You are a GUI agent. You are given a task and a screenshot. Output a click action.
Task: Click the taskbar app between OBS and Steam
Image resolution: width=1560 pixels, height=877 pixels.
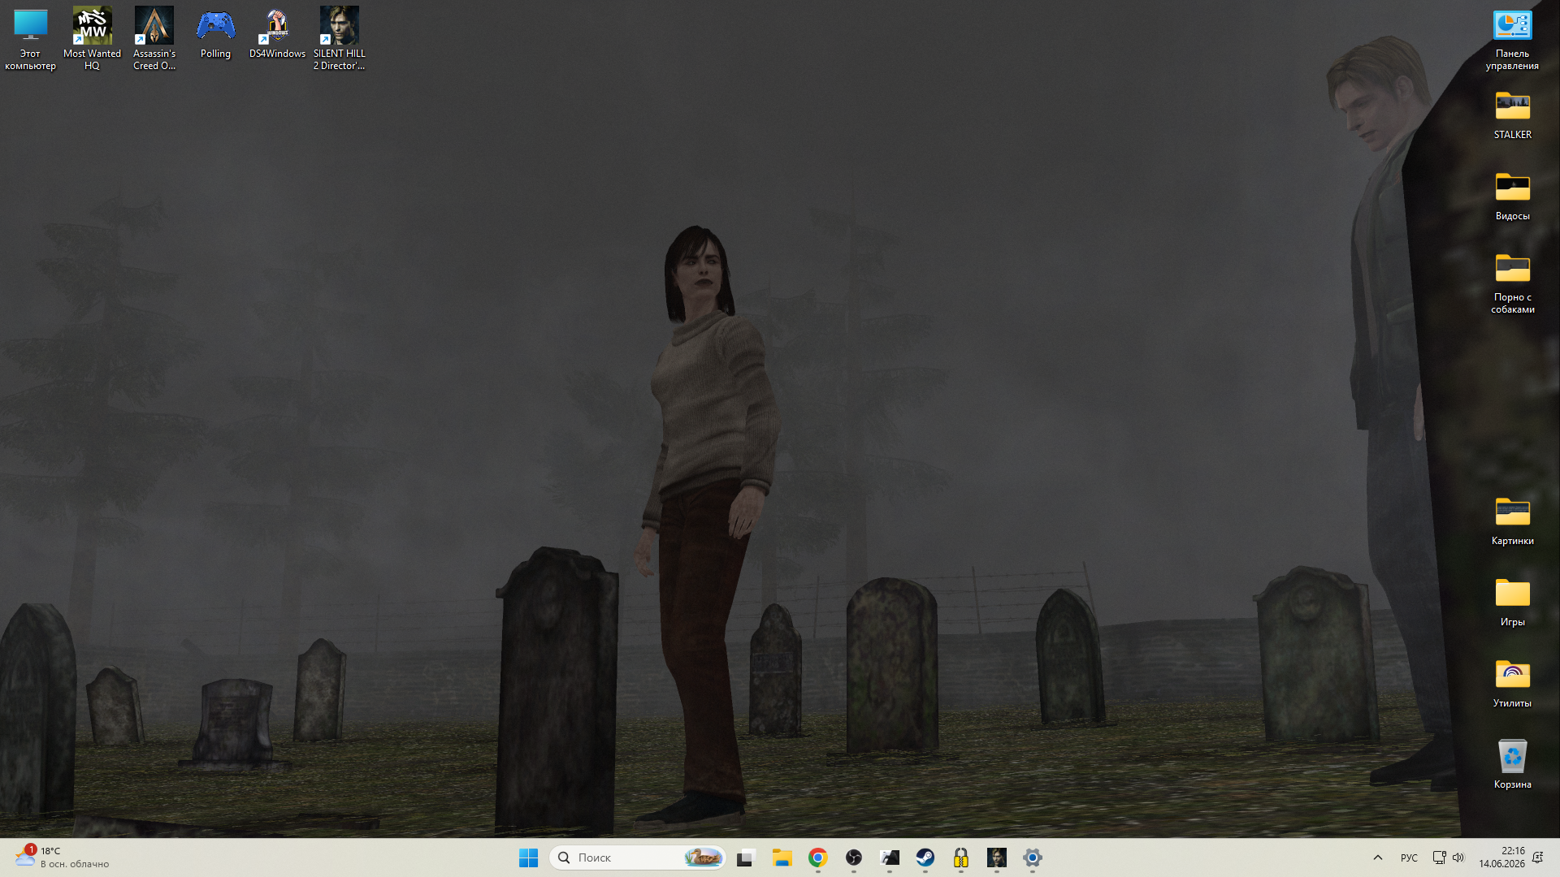pyautogui.click(x=890, y=858)
